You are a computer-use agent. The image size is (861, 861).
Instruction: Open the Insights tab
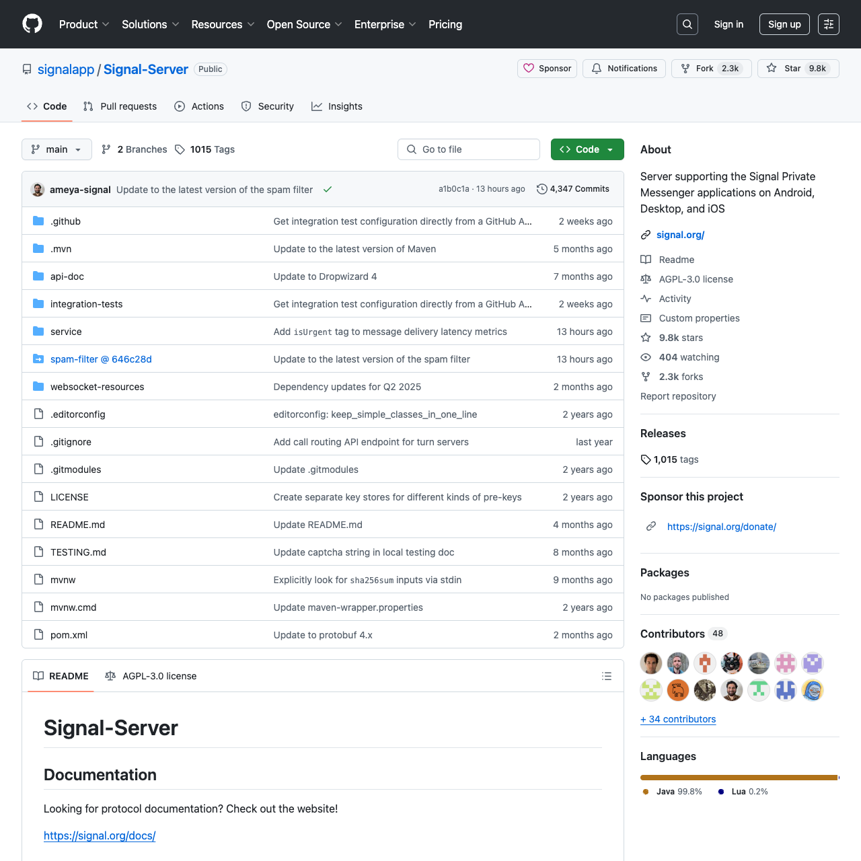point(337,106)
